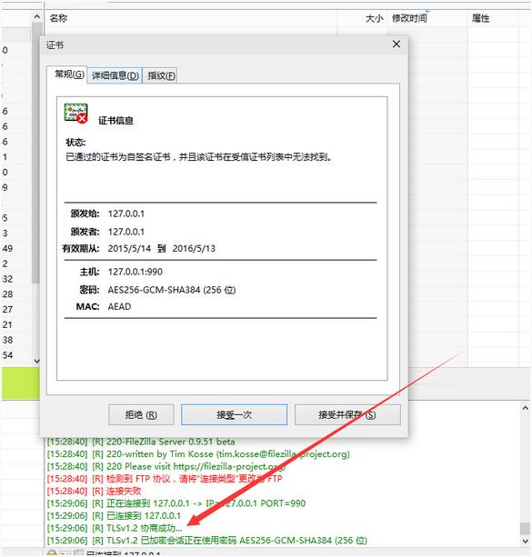Click the 颁发给 value 127.0.0.1

(x=126, y=214)
